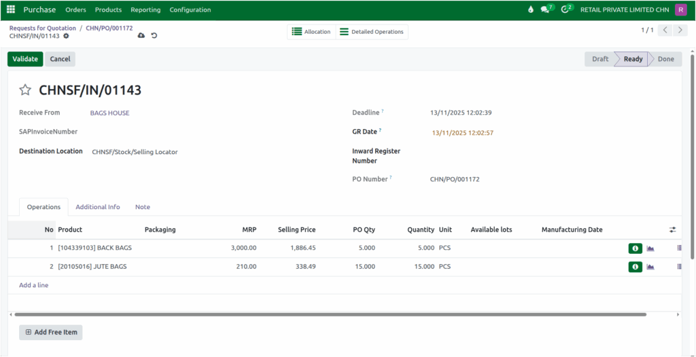Open the Purchase app menu

tap(39, 10)
